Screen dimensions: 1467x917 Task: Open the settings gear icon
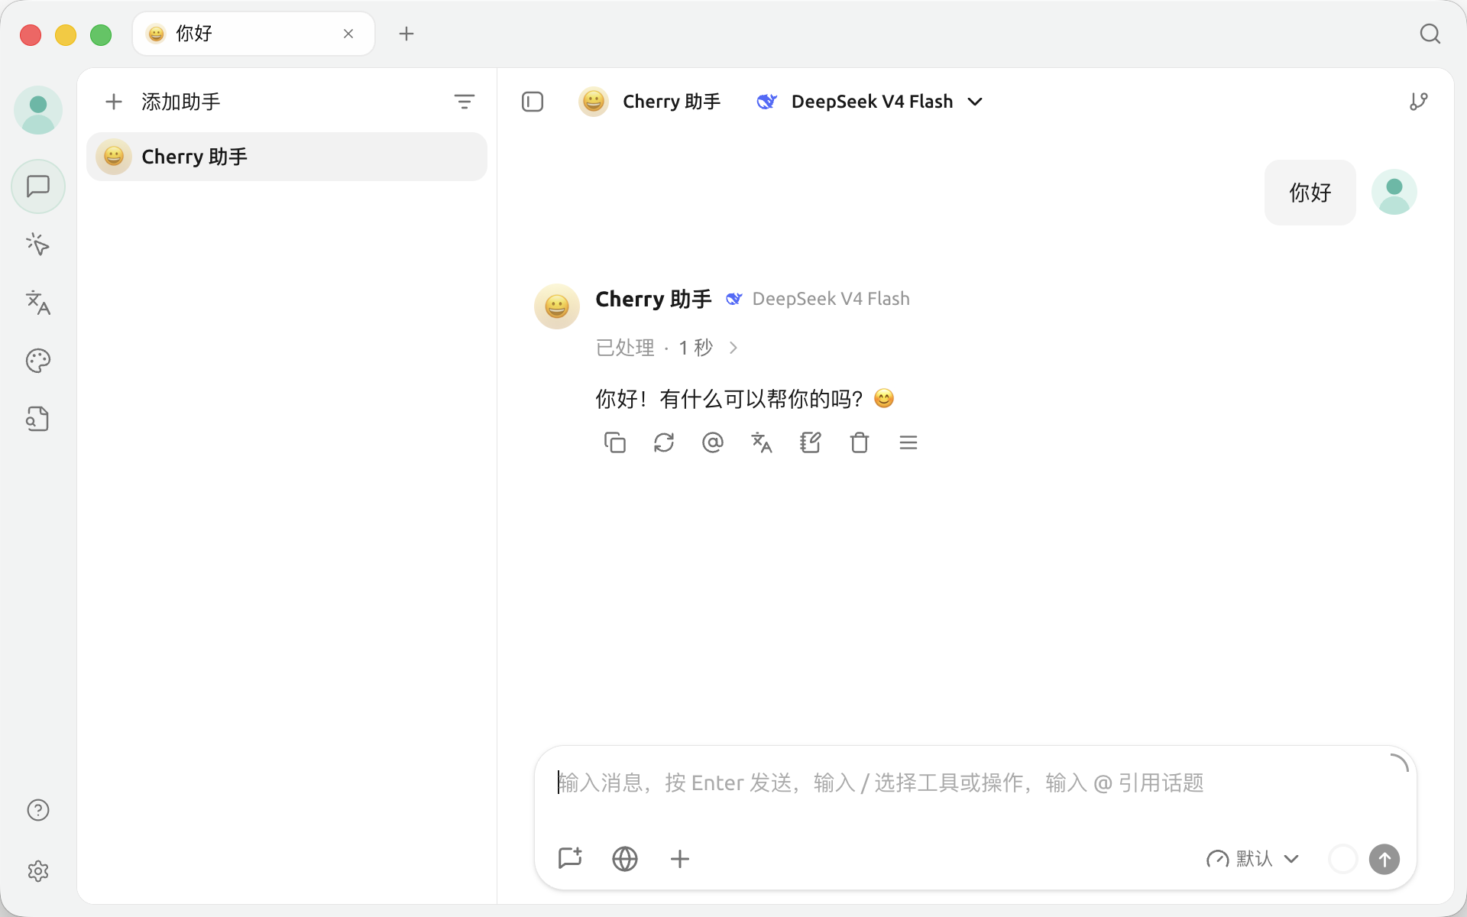38,871
